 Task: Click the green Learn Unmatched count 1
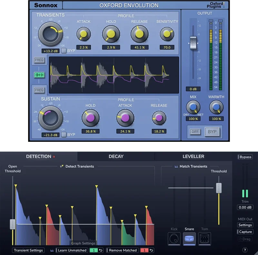click(x=94, y=250)
